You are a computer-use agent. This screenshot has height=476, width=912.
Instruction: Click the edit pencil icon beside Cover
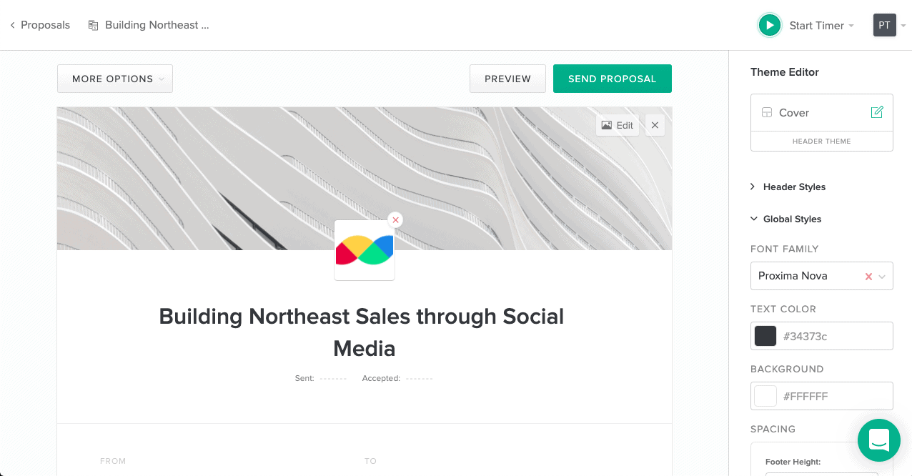tap(877, 112)
